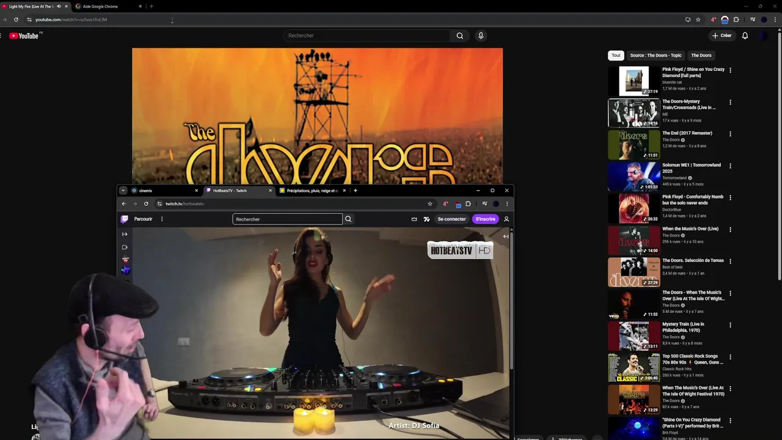Open media control icon in main Chrome toolbar
The image size is (782, 440).
753,20
